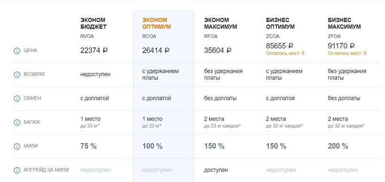385x182 pixels.
Task: Open info icon for АПГРЕЙД ЗА МИЛИ
Action: (x=17, y=170)
